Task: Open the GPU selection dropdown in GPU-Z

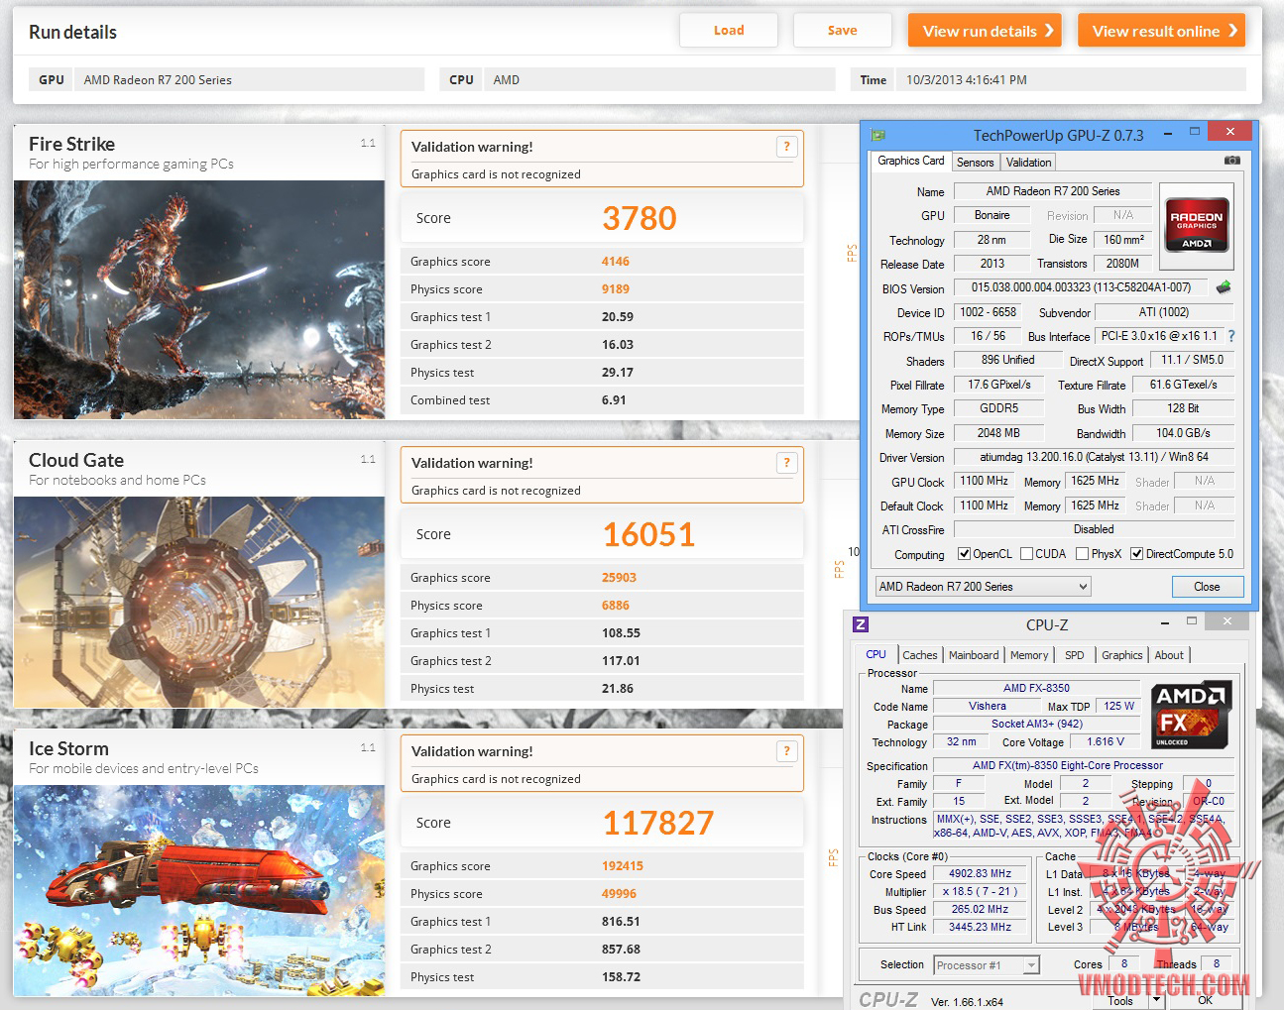Action: (x=983, y=587)
